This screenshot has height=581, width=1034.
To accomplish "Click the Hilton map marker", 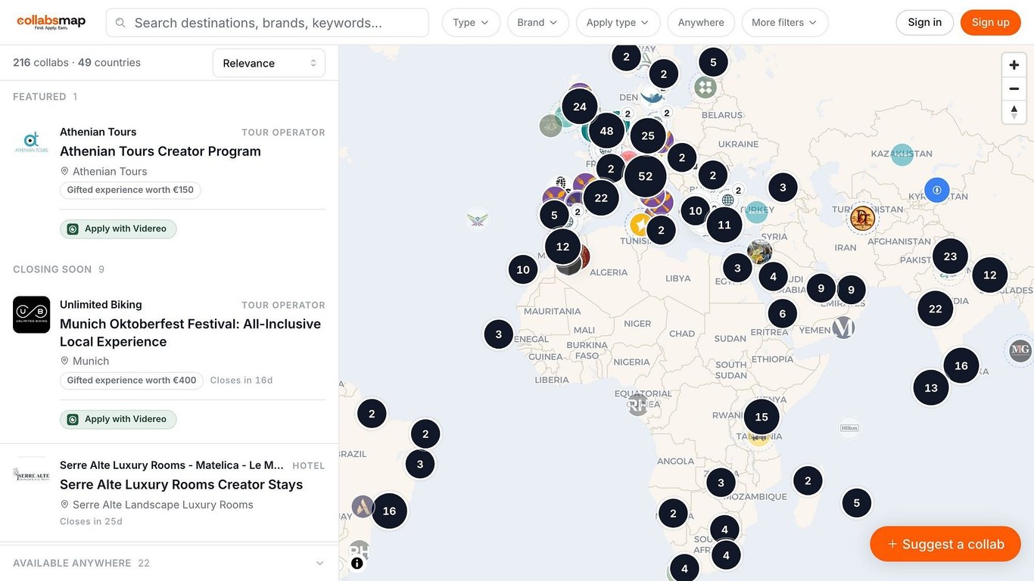I will click(x=849, y=428).
